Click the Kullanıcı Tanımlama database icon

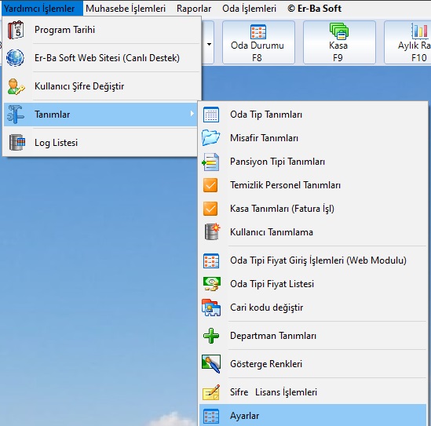tap(212, 231)
